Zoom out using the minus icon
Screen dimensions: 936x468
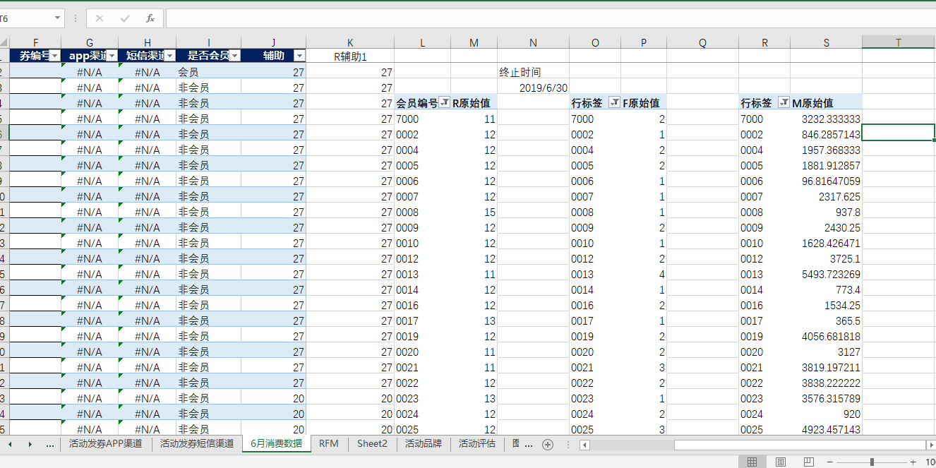(x=830, y=462)
